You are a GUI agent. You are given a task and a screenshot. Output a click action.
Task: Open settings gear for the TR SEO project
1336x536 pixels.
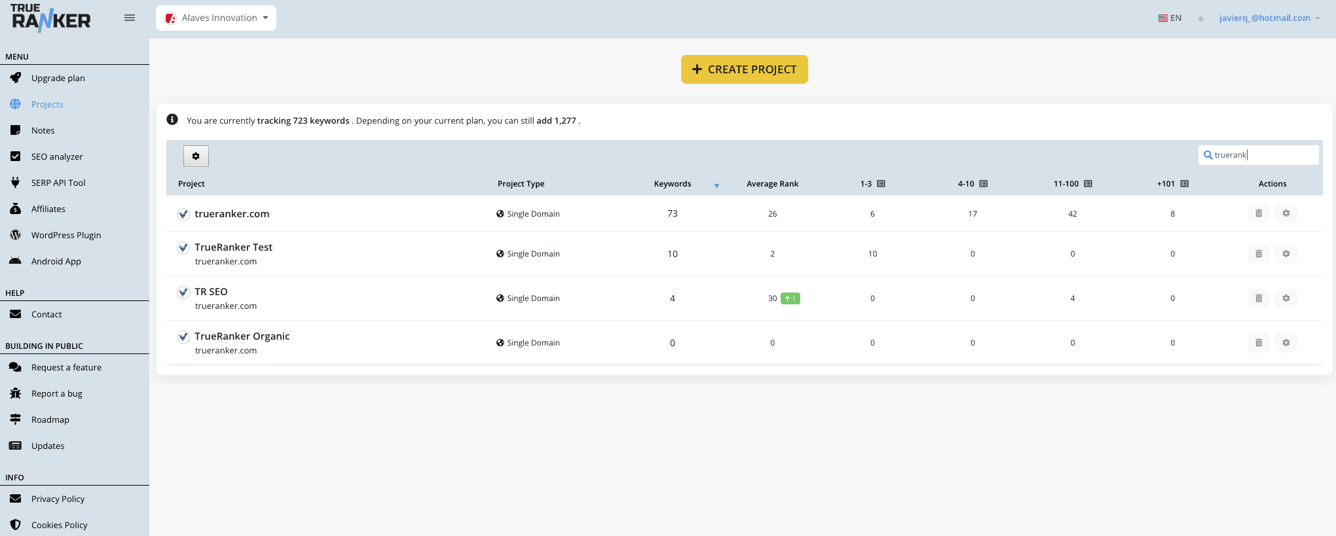click(x=1286, y=298)
